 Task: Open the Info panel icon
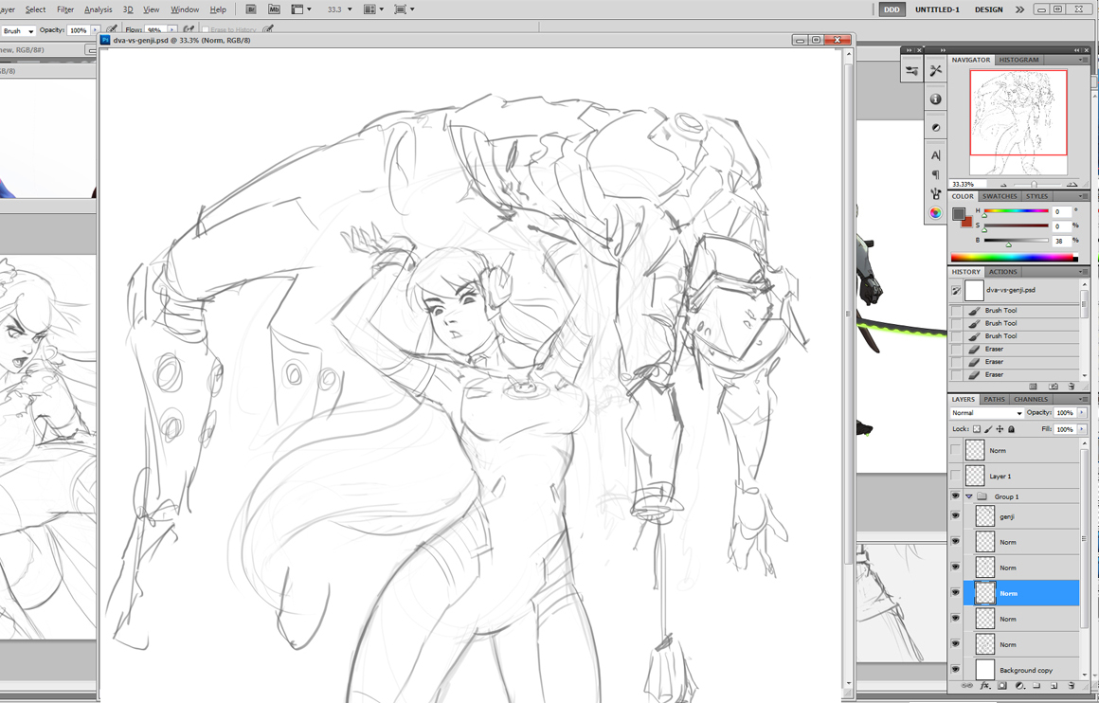point(935,98)
